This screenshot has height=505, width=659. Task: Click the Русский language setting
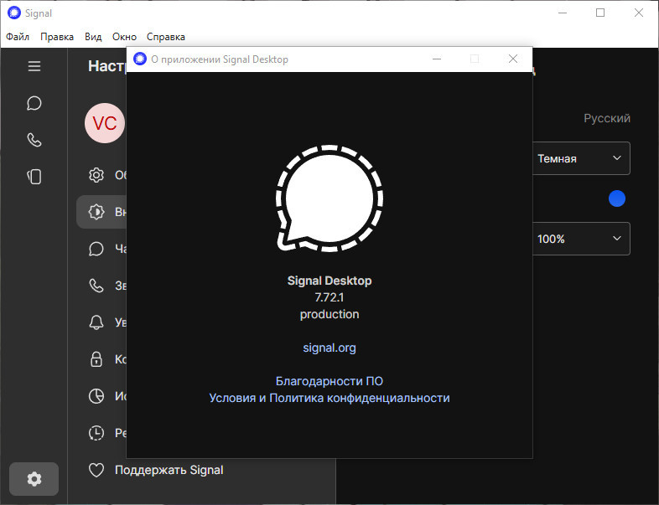pyautogui.click(x=606, y=118)
